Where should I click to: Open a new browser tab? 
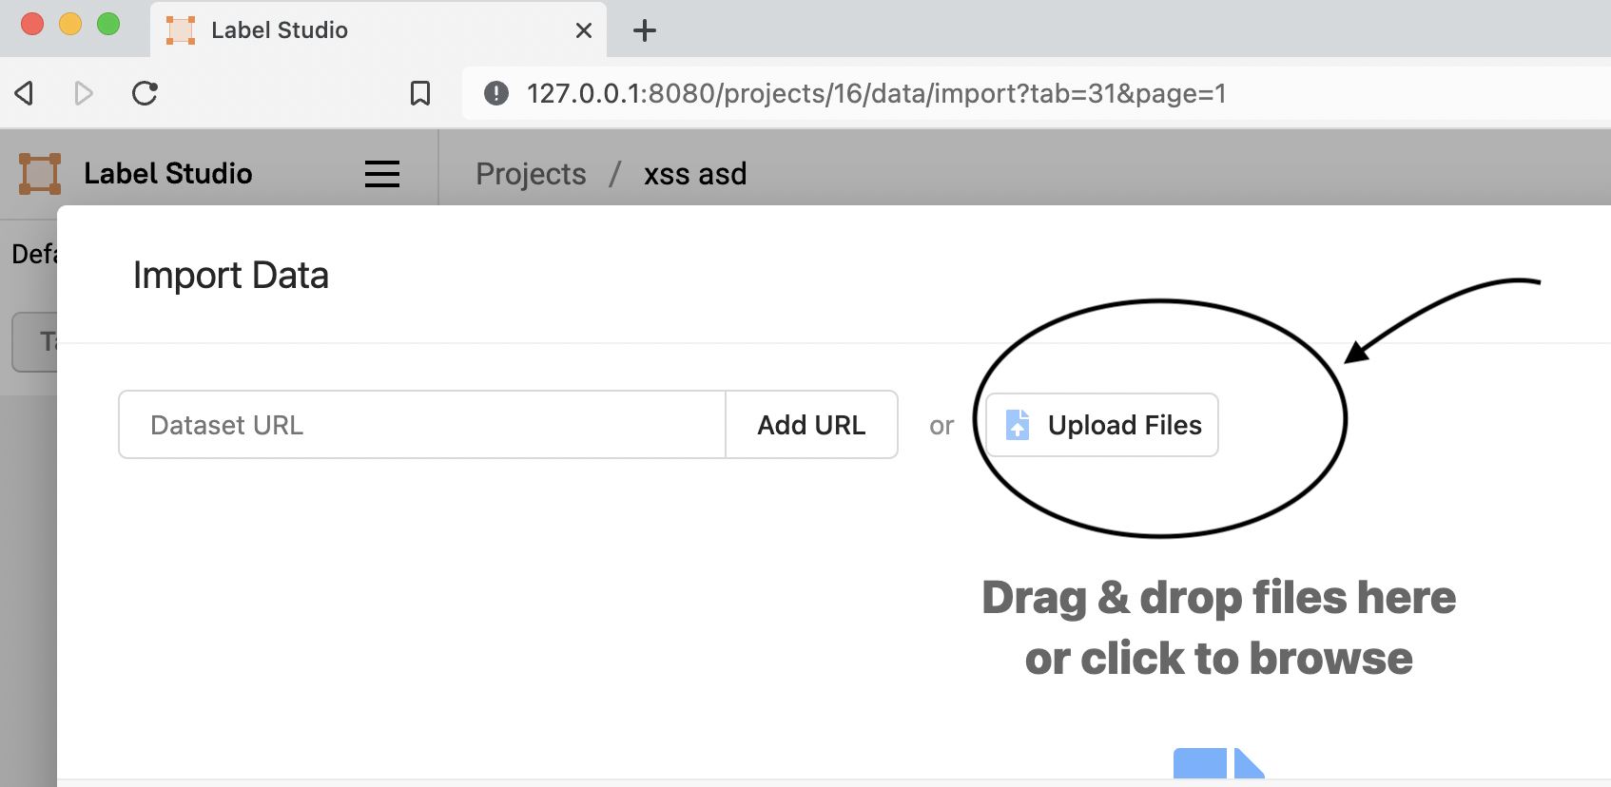[645, 29]
